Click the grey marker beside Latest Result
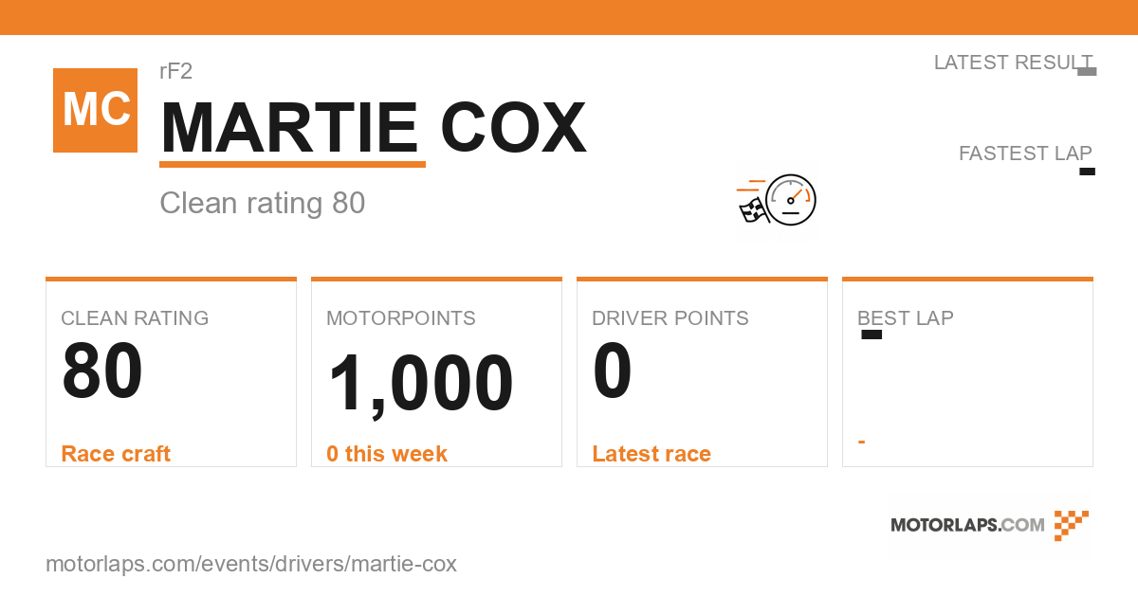This screenshot has width=1138, height=597. point(1088,72)
